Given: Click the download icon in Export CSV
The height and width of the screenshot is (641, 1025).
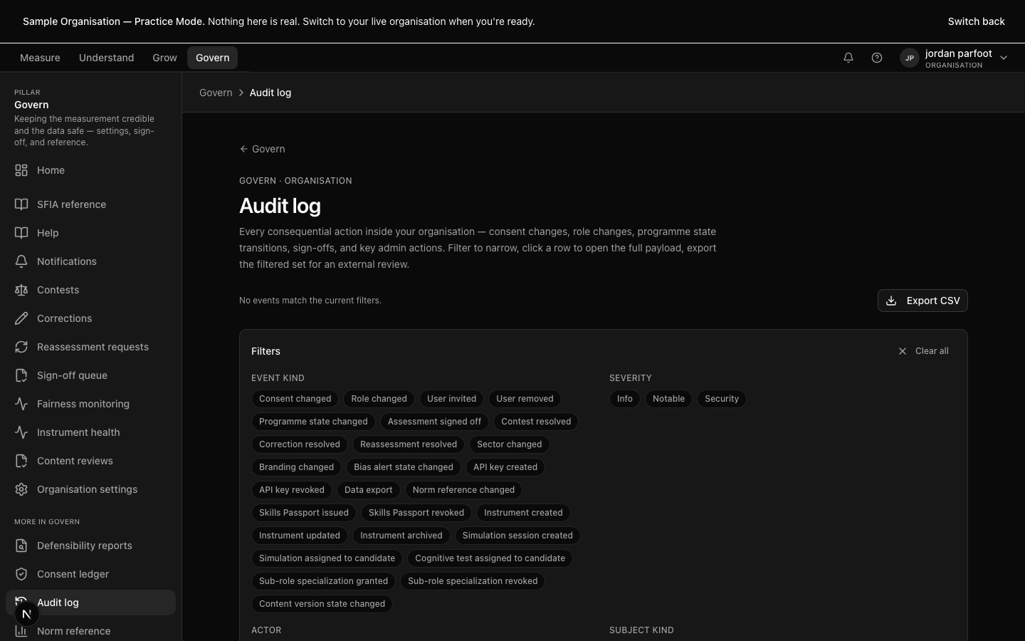Looking at the screenshot, I should pos(891,301).
